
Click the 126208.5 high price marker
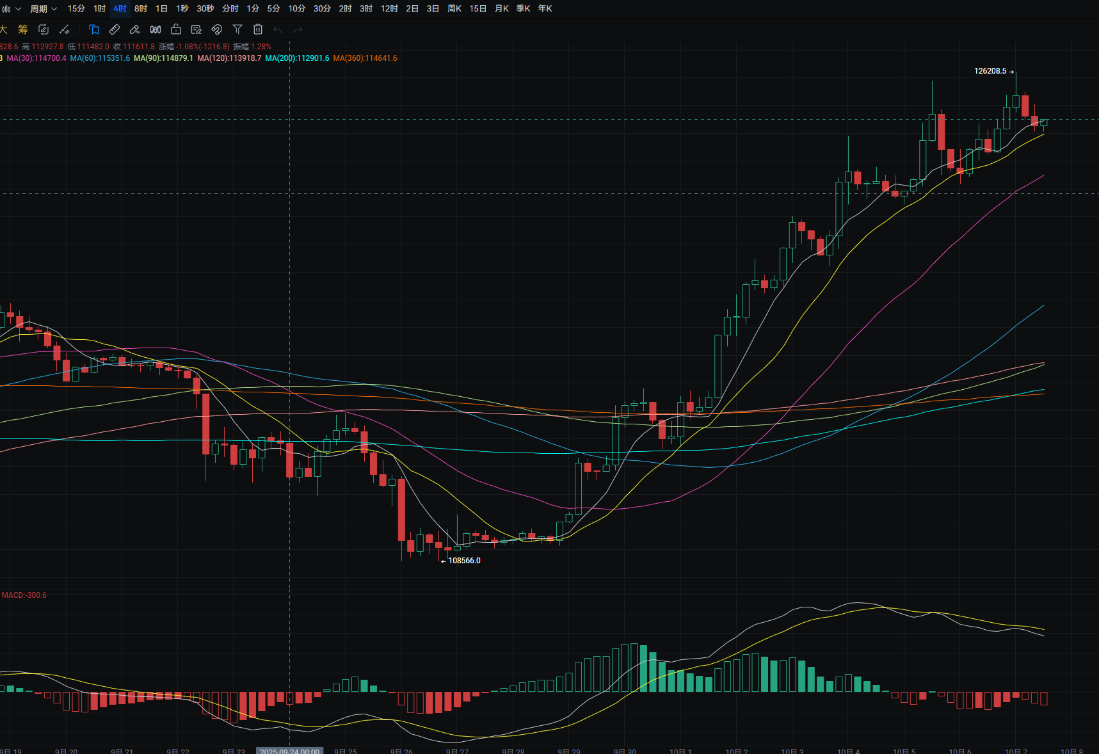point(990,71)
